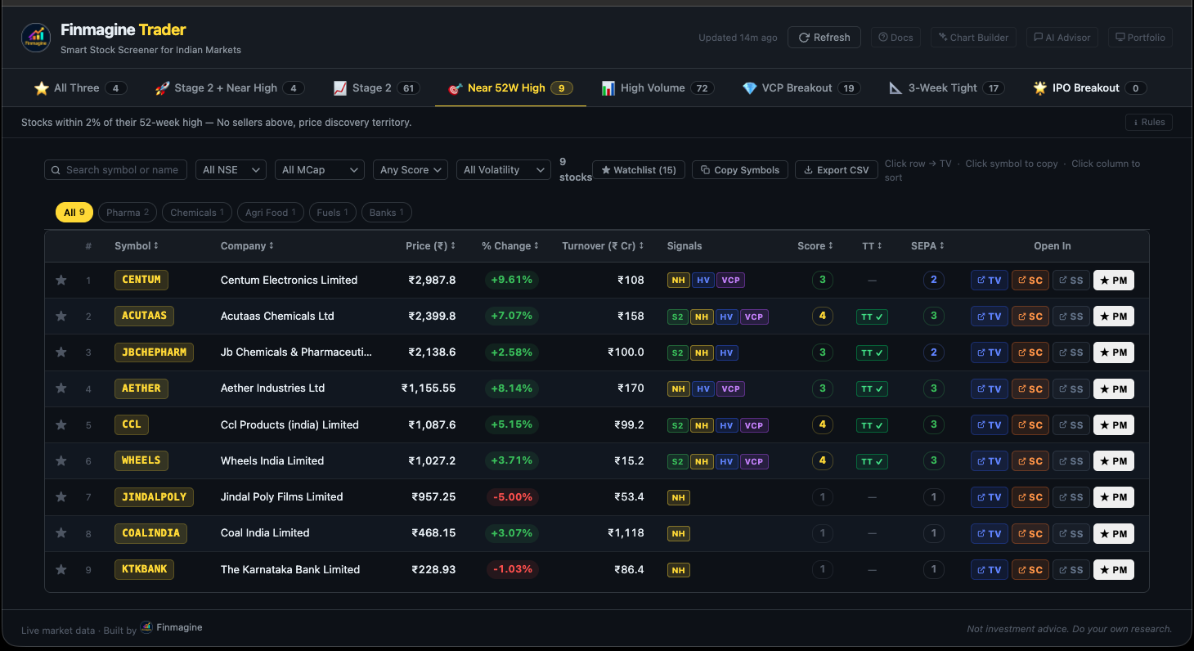Export the screener results as CSV
1194x651 pixels.
(x=836, y=169)
